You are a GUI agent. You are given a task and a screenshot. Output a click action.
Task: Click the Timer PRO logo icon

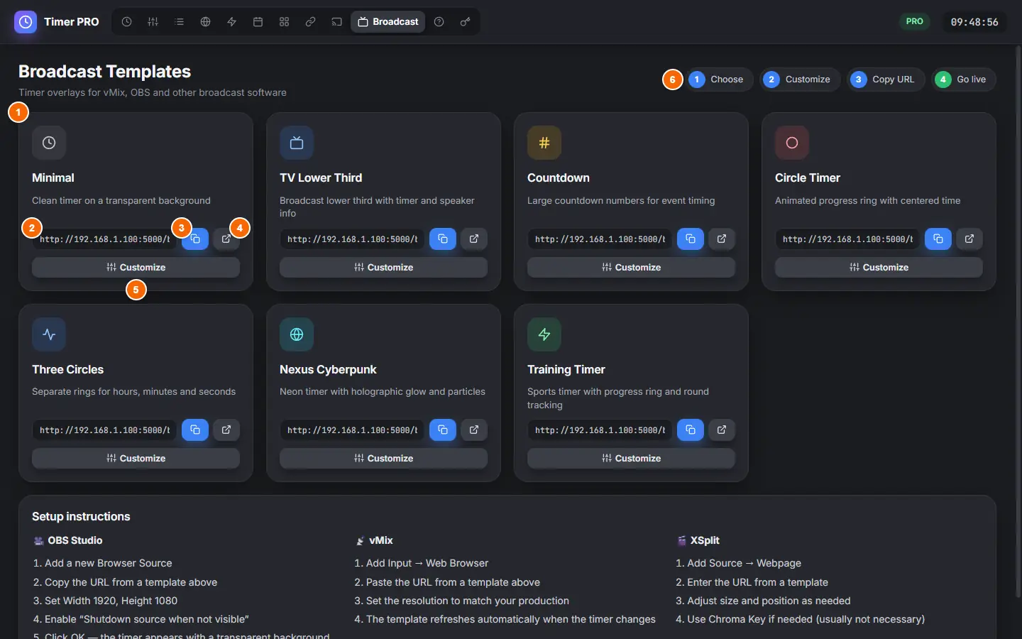(x=26, y=22)
